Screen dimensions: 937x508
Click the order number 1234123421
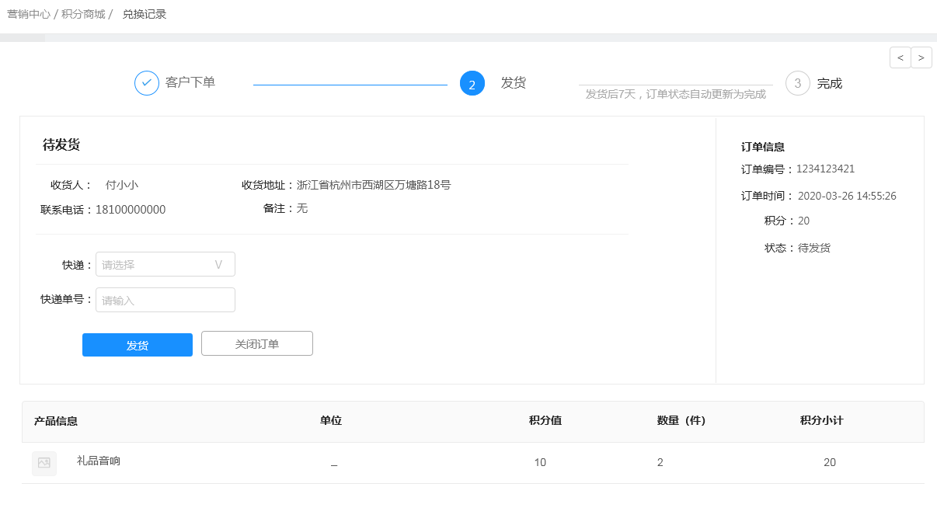(826, 169)
